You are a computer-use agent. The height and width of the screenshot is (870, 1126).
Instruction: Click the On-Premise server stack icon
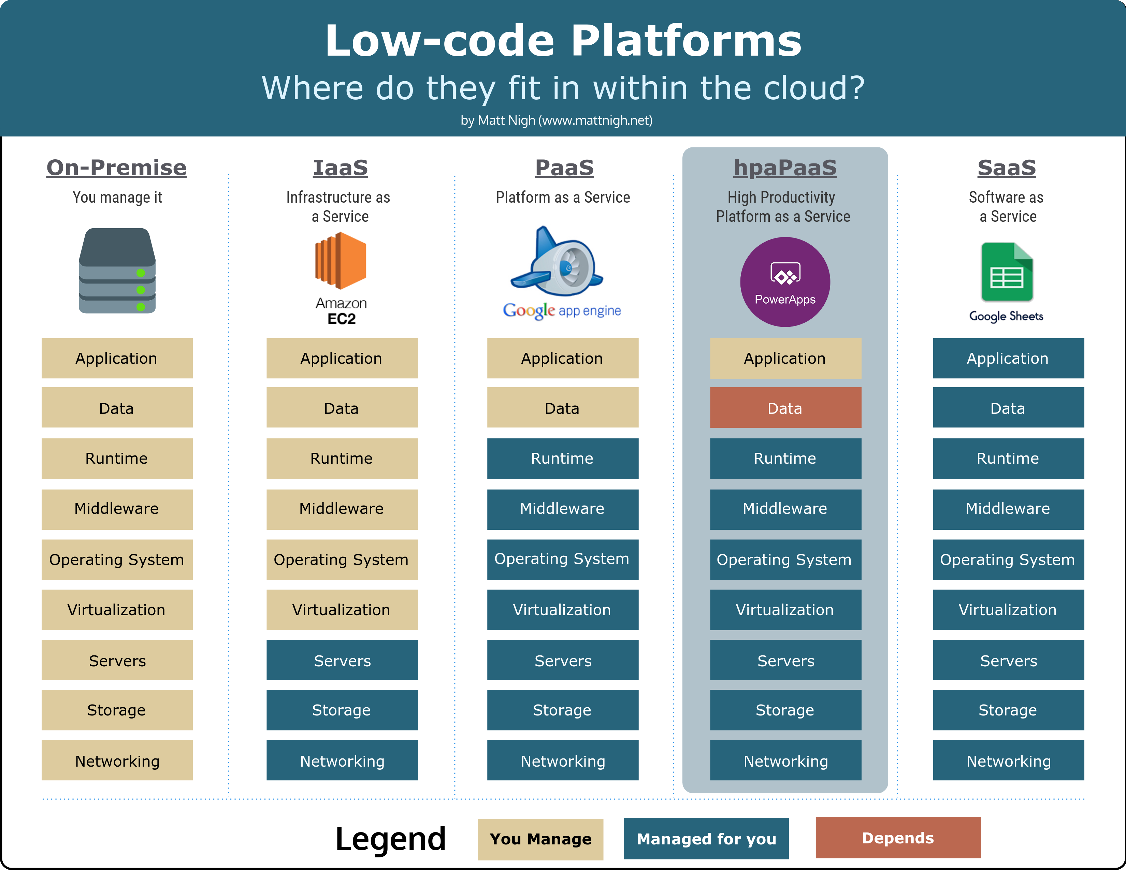click(x=117, y=271)
